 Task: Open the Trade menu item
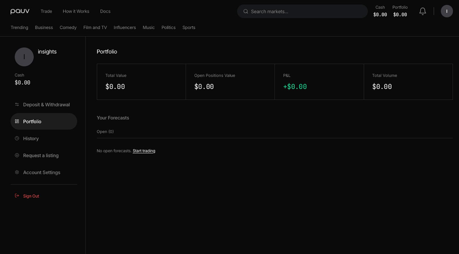pos(46,11)
